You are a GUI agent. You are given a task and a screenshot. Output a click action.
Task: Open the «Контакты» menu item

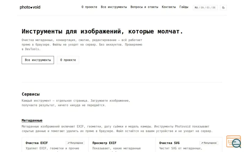click(169, 7)
